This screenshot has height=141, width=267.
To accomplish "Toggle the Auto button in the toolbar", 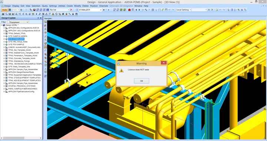I will click(x=4, y=10).
